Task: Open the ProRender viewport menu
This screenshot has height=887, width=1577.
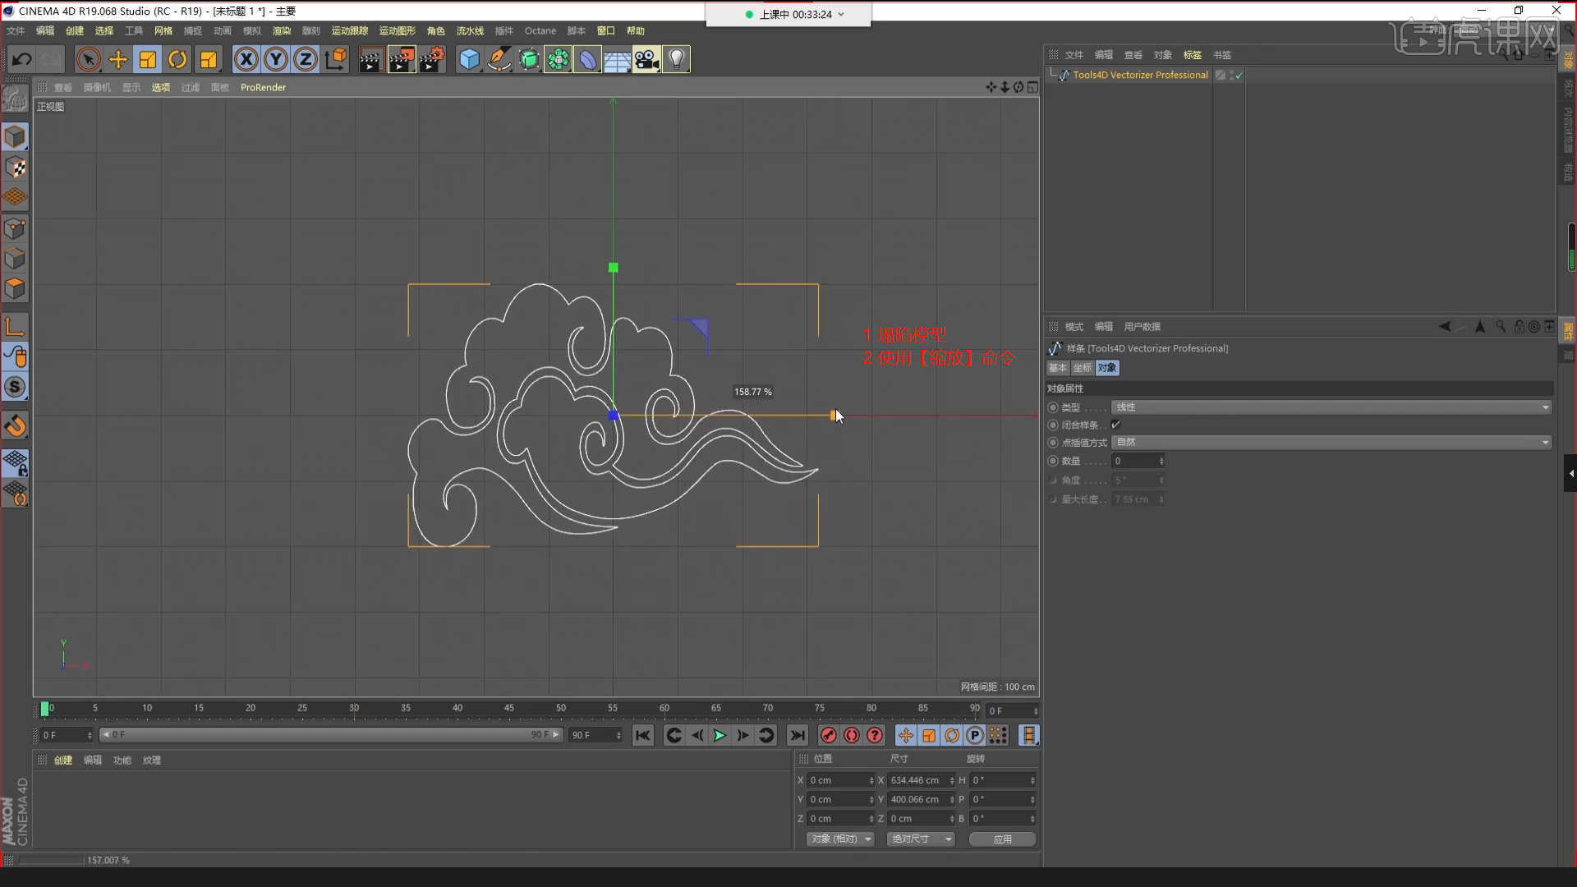Action: click(x=263, y=87)
